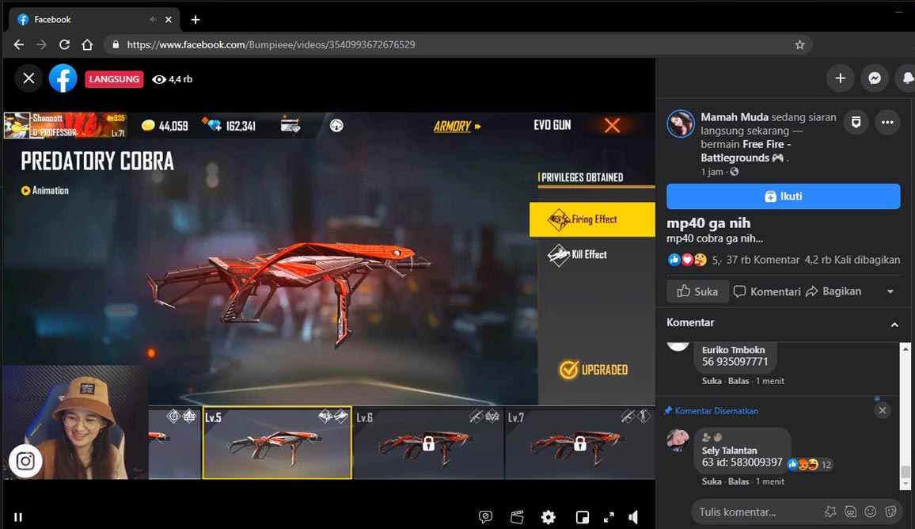Click the browser forward arrow
Image resolution: width=915 pixels, height=529 pixels.
41,45
